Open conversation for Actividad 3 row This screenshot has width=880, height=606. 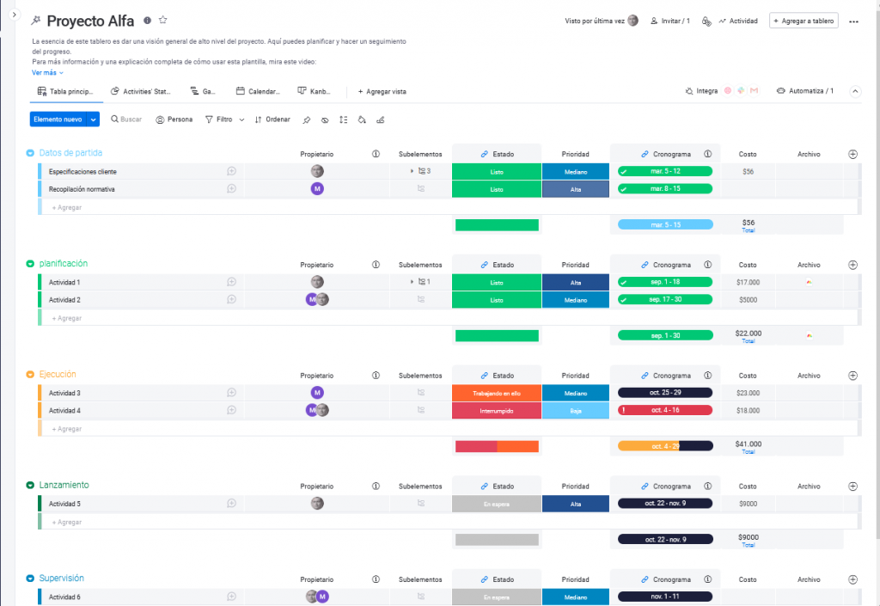point(231,393)
